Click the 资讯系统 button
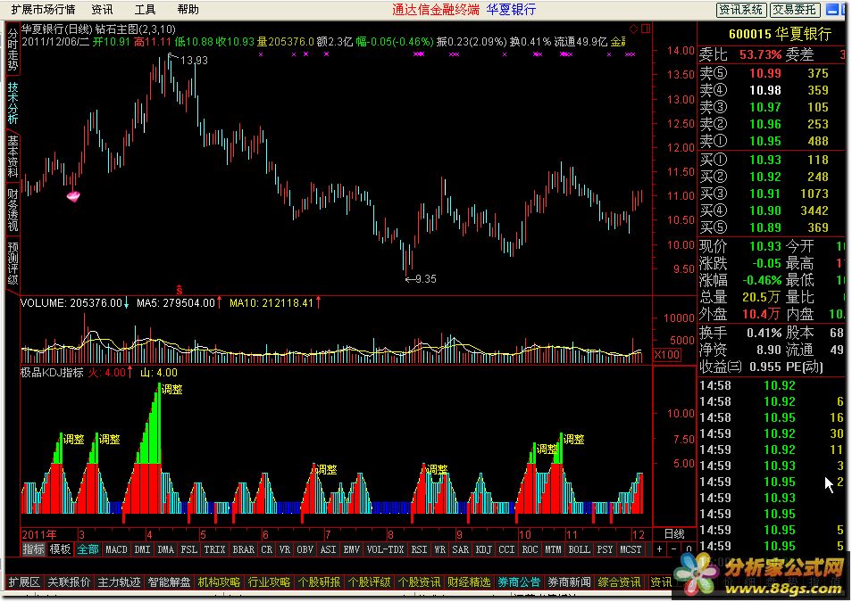The height and width of the screenshot is (602, 852). [x=741, y=10]
